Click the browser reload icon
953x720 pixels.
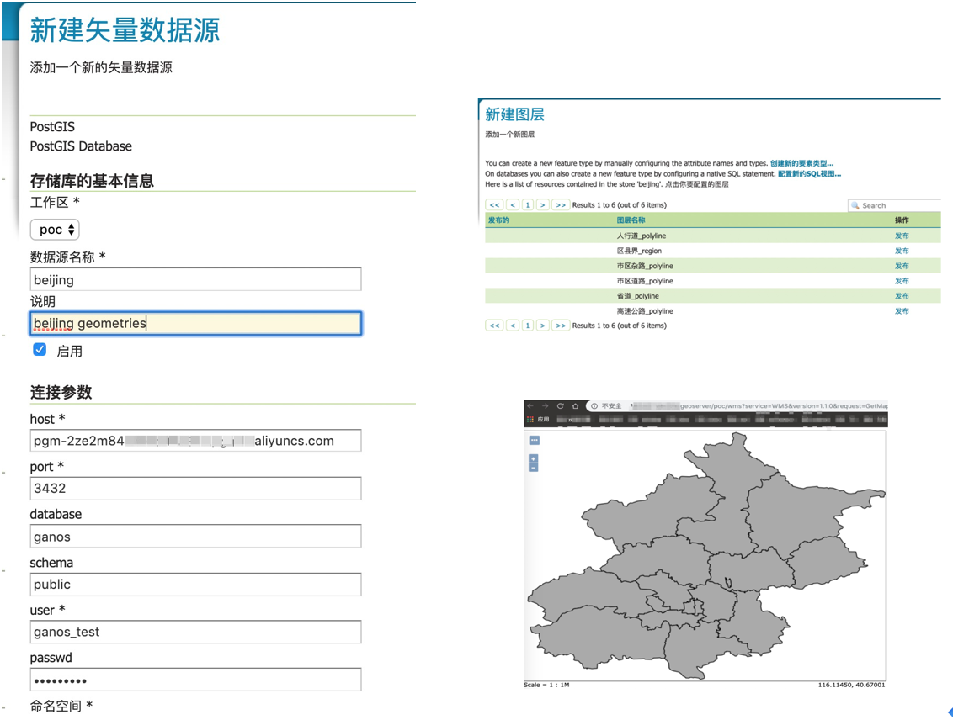tap(561, 405)
